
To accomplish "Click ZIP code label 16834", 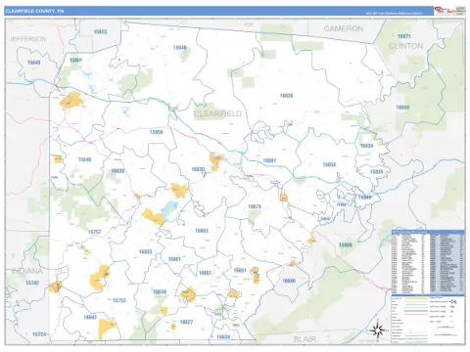I will pos(366,146).
